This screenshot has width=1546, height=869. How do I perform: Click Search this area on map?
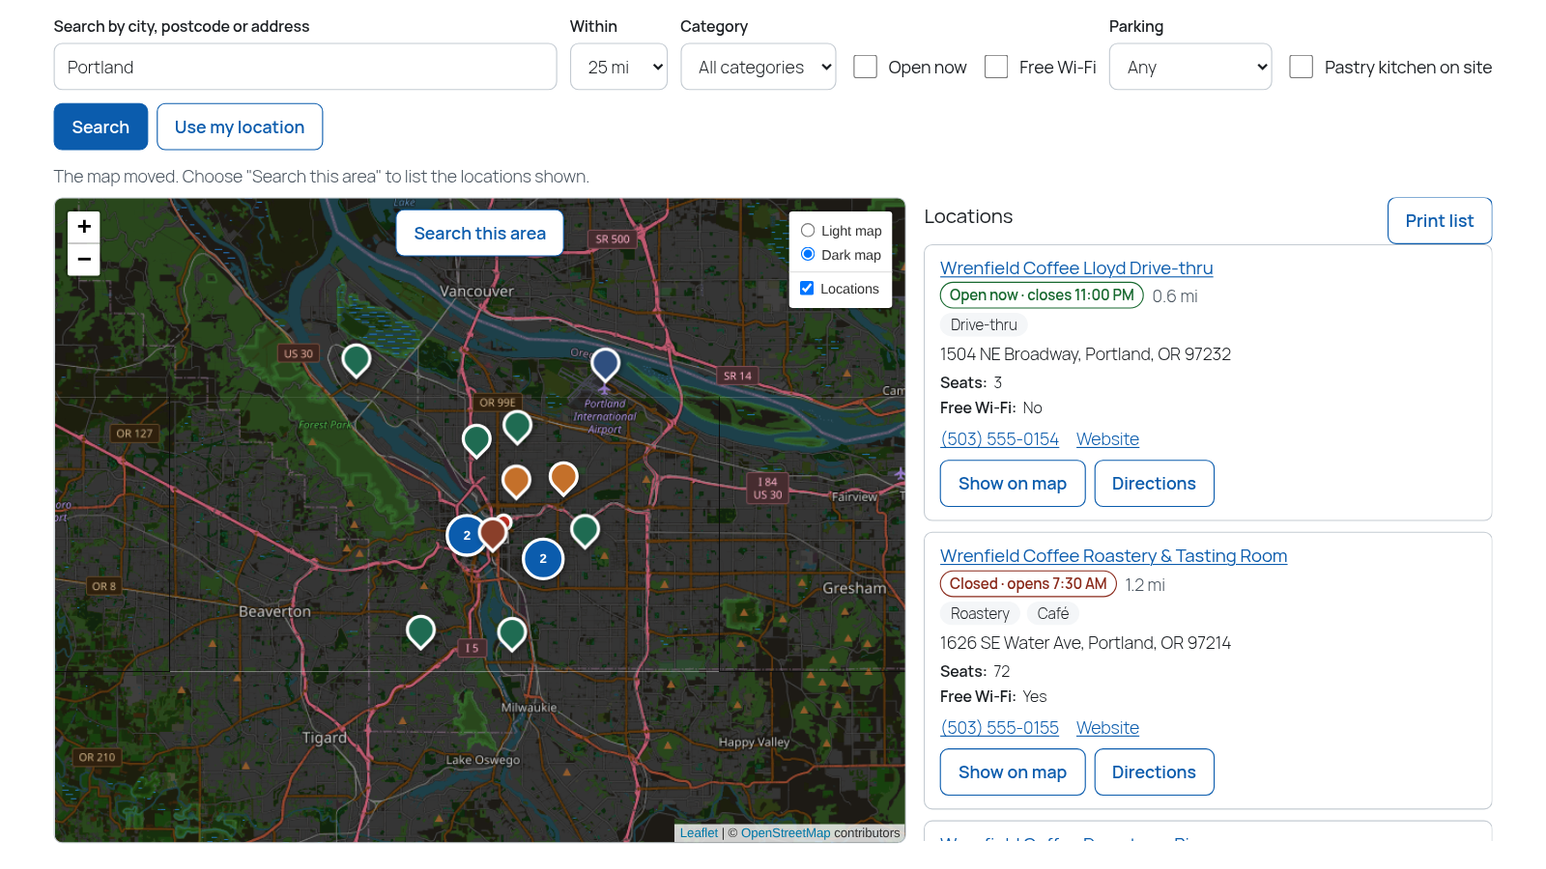click(480, 233)
